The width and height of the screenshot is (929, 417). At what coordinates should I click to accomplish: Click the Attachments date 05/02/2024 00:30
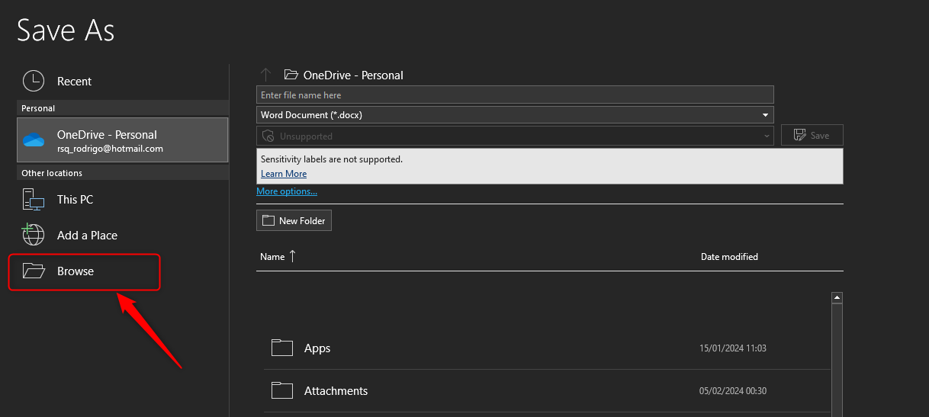coord(733,391)
